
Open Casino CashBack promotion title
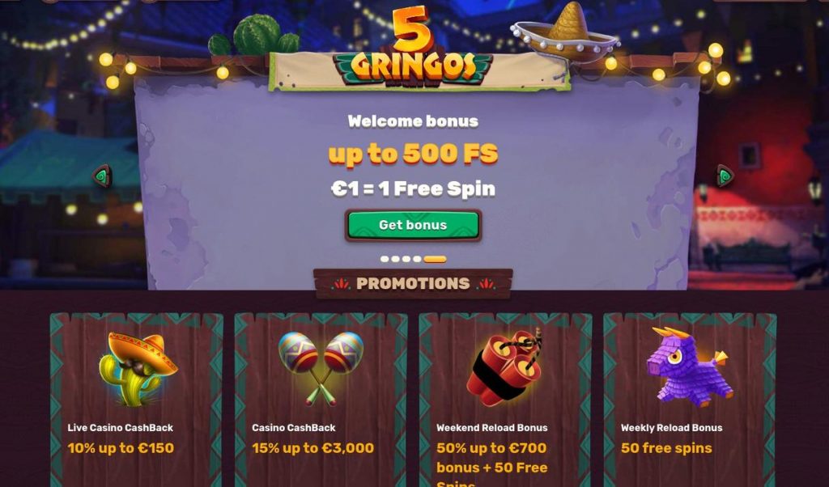click(293, 428)
